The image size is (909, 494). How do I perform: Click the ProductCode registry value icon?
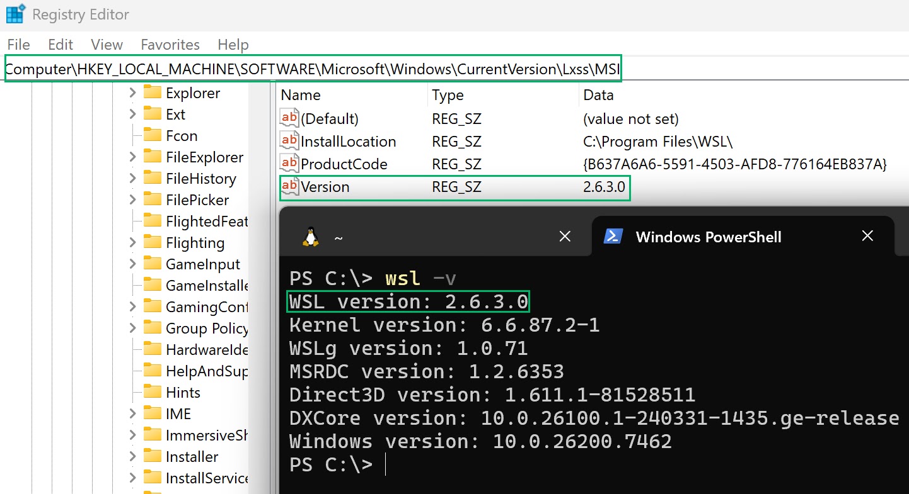[289, 164]
